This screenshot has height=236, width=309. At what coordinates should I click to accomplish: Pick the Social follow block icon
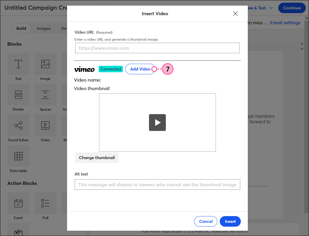(18, 125)
